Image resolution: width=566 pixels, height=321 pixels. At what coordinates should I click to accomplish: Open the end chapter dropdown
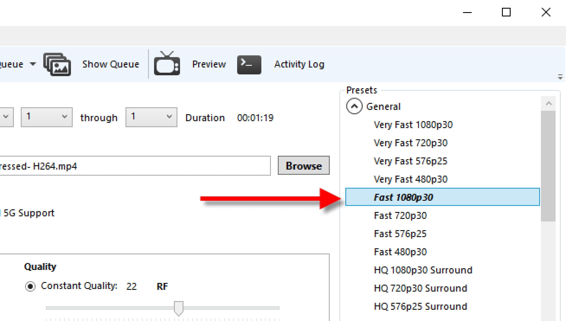tap(151, 117)
